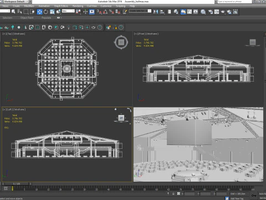Switch to the Populate ribbon tab

tap(46, 18)
